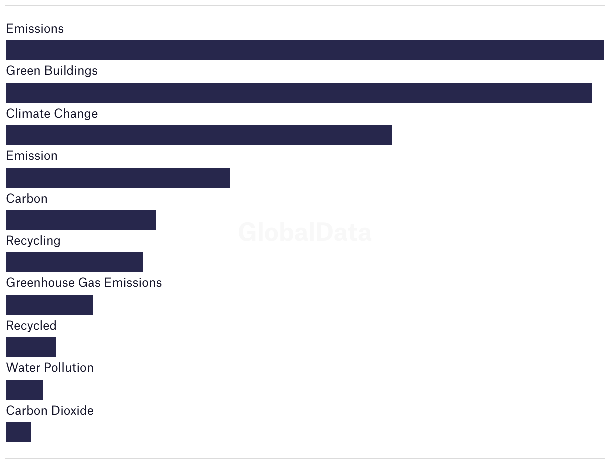
Task: Click the Greenhouse Gas Emissions label
Action: point(84,283)
